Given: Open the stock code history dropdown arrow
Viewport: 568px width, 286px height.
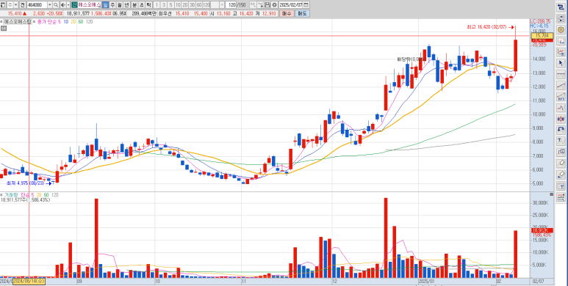Looking at the screenshot, I should (50, 4).
